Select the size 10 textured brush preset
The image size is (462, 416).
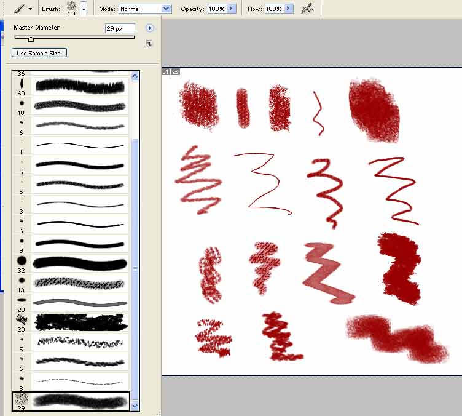pos(71,106)
